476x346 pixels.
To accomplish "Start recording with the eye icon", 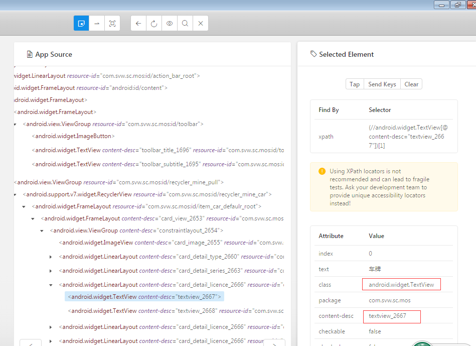I will 170,24.
